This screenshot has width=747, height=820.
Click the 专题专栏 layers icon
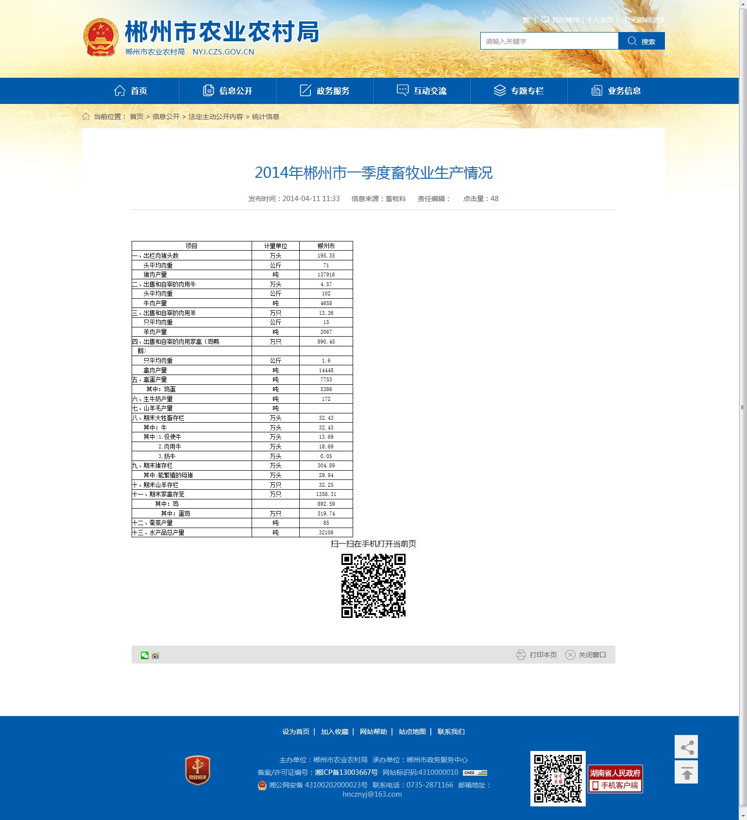(500, 90)
